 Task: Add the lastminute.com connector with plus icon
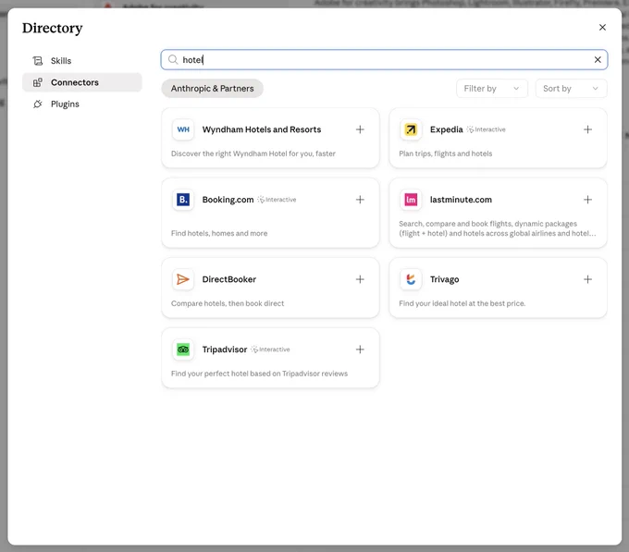(x=587, y=200)
